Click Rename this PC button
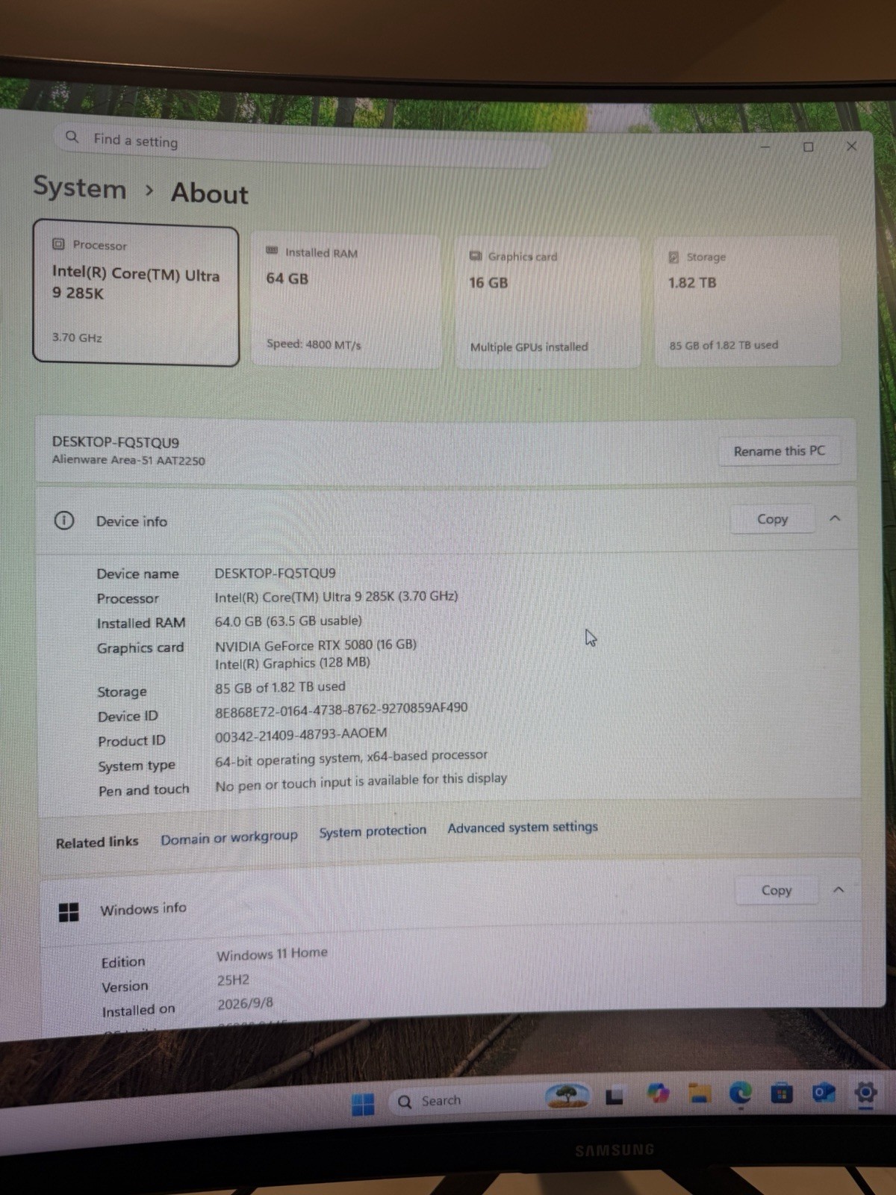896x1195 pixels. click(x=779, y=451)
